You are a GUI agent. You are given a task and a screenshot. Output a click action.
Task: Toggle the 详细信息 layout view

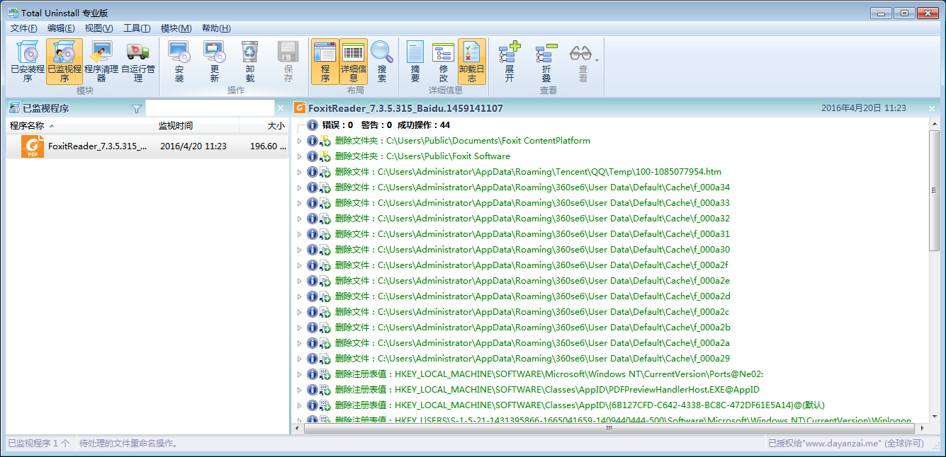pyautogui.click(x=354, y=62)
